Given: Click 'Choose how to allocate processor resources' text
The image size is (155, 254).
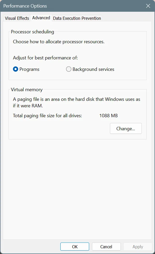Looking at the screenshot, I should coord(59,42).
